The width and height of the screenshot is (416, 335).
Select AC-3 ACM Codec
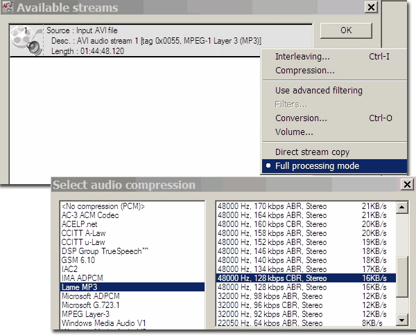(x=132, y=215)
